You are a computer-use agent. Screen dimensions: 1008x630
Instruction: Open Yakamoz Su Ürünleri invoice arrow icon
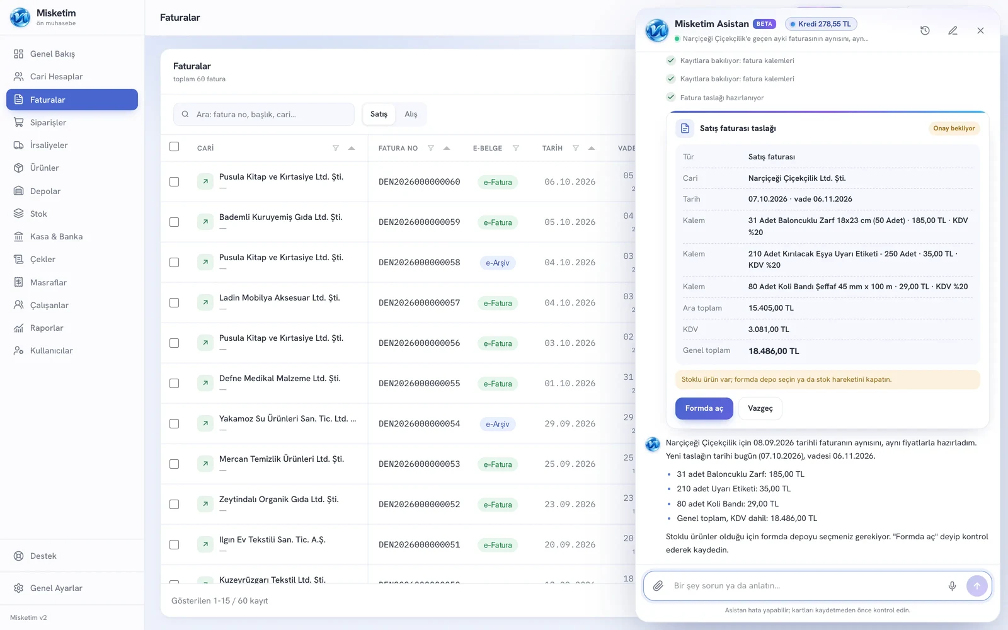tap(205, 424)
